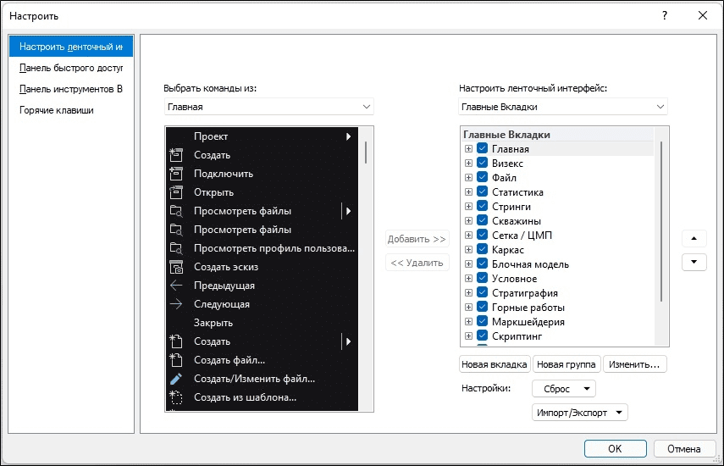Viewport: 724px width, 466px height.
Task: Open the Выбрать команды из dropdown
Action: click(268, 107)
